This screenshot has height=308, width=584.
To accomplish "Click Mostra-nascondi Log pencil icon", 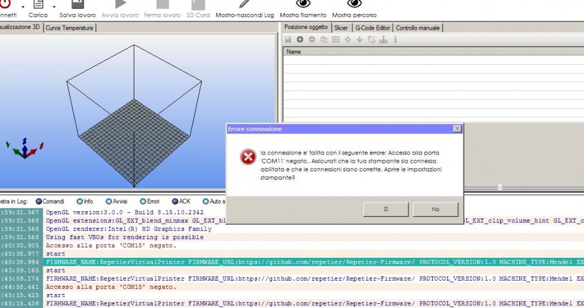I will click(244, 3).
